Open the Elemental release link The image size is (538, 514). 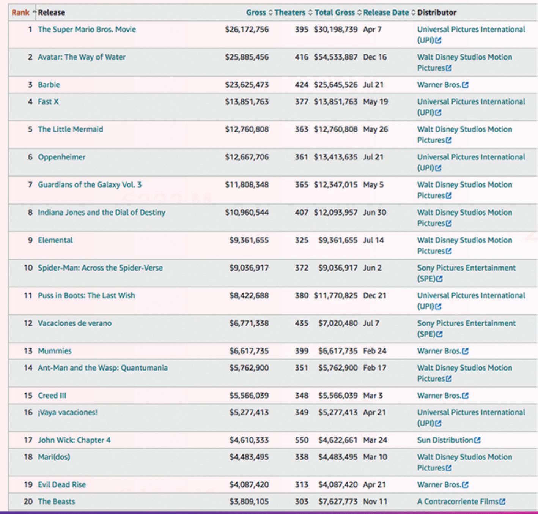pos(55,240)
